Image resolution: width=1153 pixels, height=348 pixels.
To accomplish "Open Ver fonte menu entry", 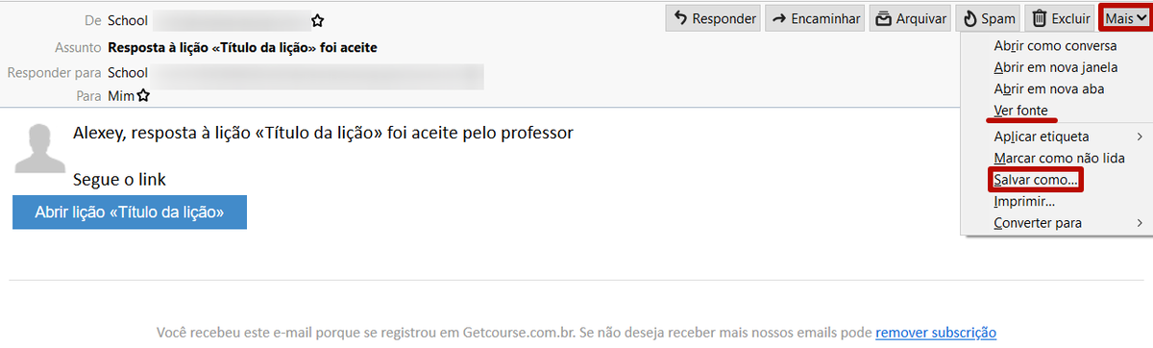I will pos(1020,111).
